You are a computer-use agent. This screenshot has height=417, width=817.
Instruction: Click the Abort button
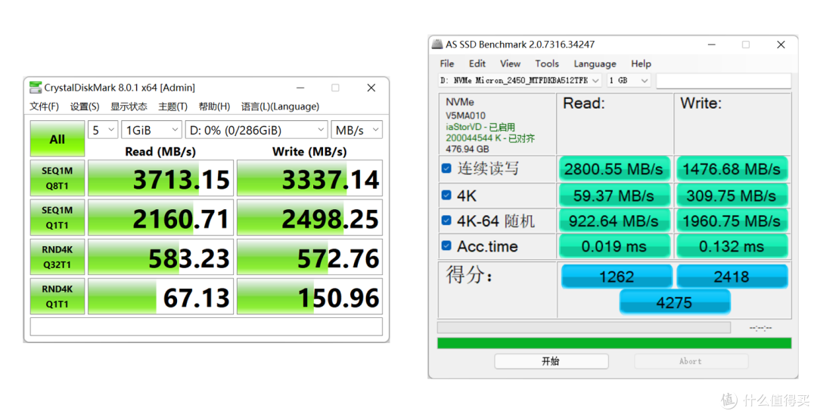pos(691,361)
